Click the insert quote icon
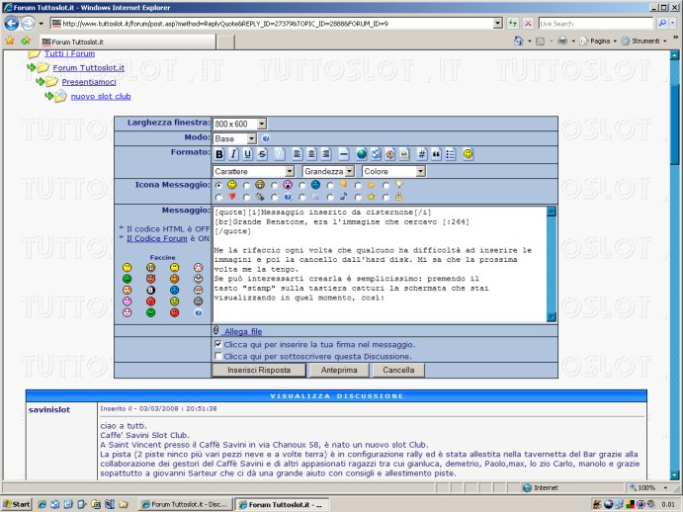This screenshot has width=683, height=512. point(436,154)
